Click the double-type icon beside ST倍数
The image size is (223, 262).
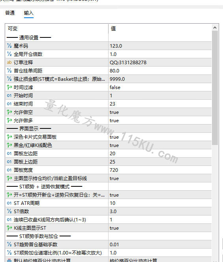pyautogui.click(x=9, y=211)
